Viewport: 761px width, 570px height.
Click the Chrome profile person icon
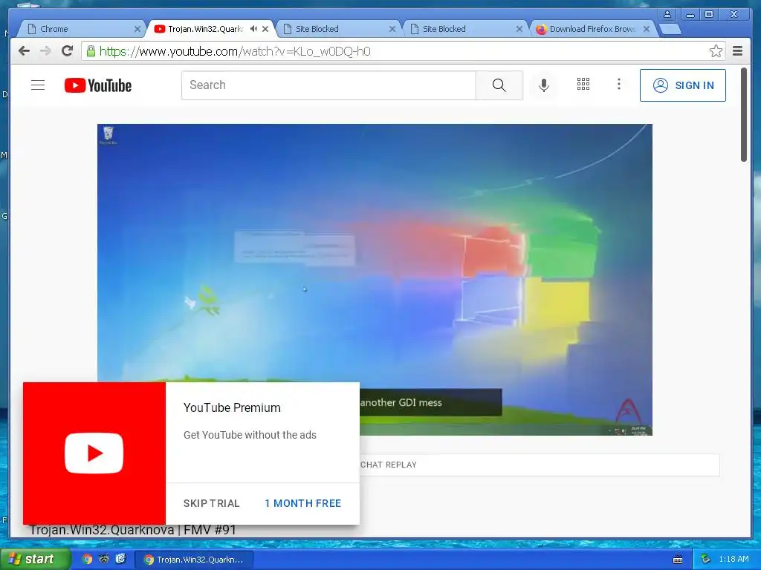667,14
